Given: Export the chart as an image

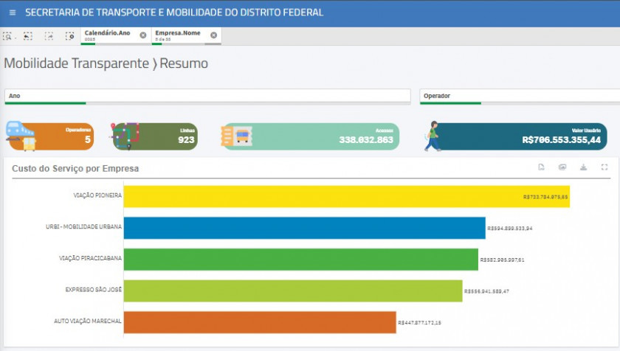Looking at the screenshot, I should point(562,167).
